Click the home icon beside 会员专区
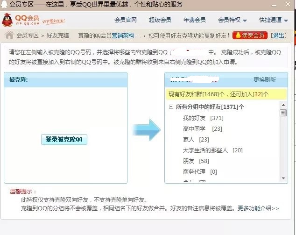Screen dimensions: 296x235 tap(9, 35)
